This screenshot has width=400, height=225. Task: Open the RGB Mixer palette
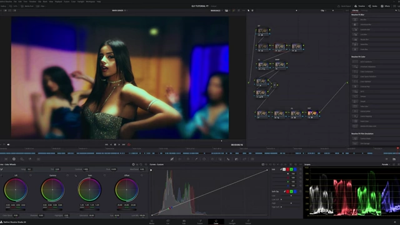pos(30,159)
